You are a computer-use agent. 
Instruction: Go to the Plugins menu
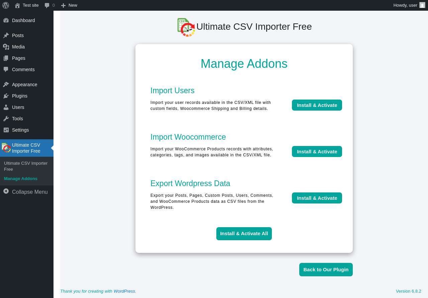[x=20, y=96]
